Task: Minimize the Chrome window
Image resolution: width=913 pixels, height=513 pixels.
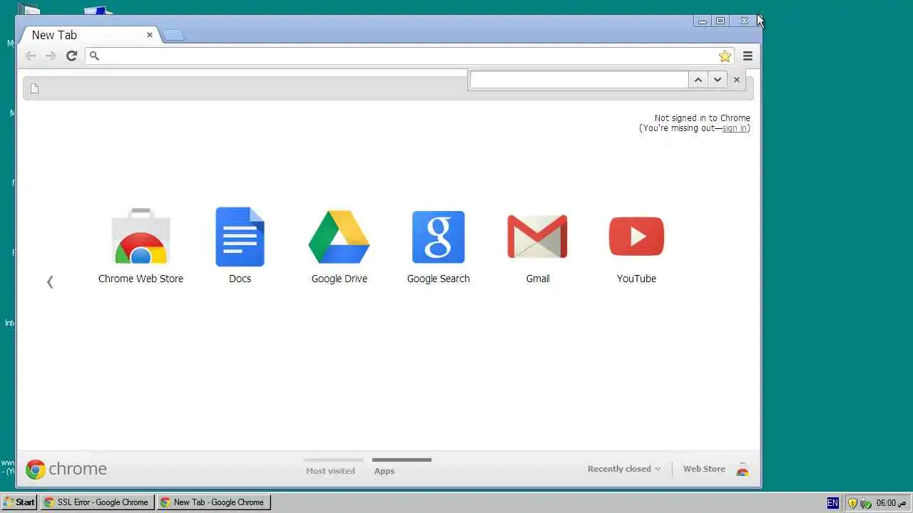Action: click(x=702, y=21)
